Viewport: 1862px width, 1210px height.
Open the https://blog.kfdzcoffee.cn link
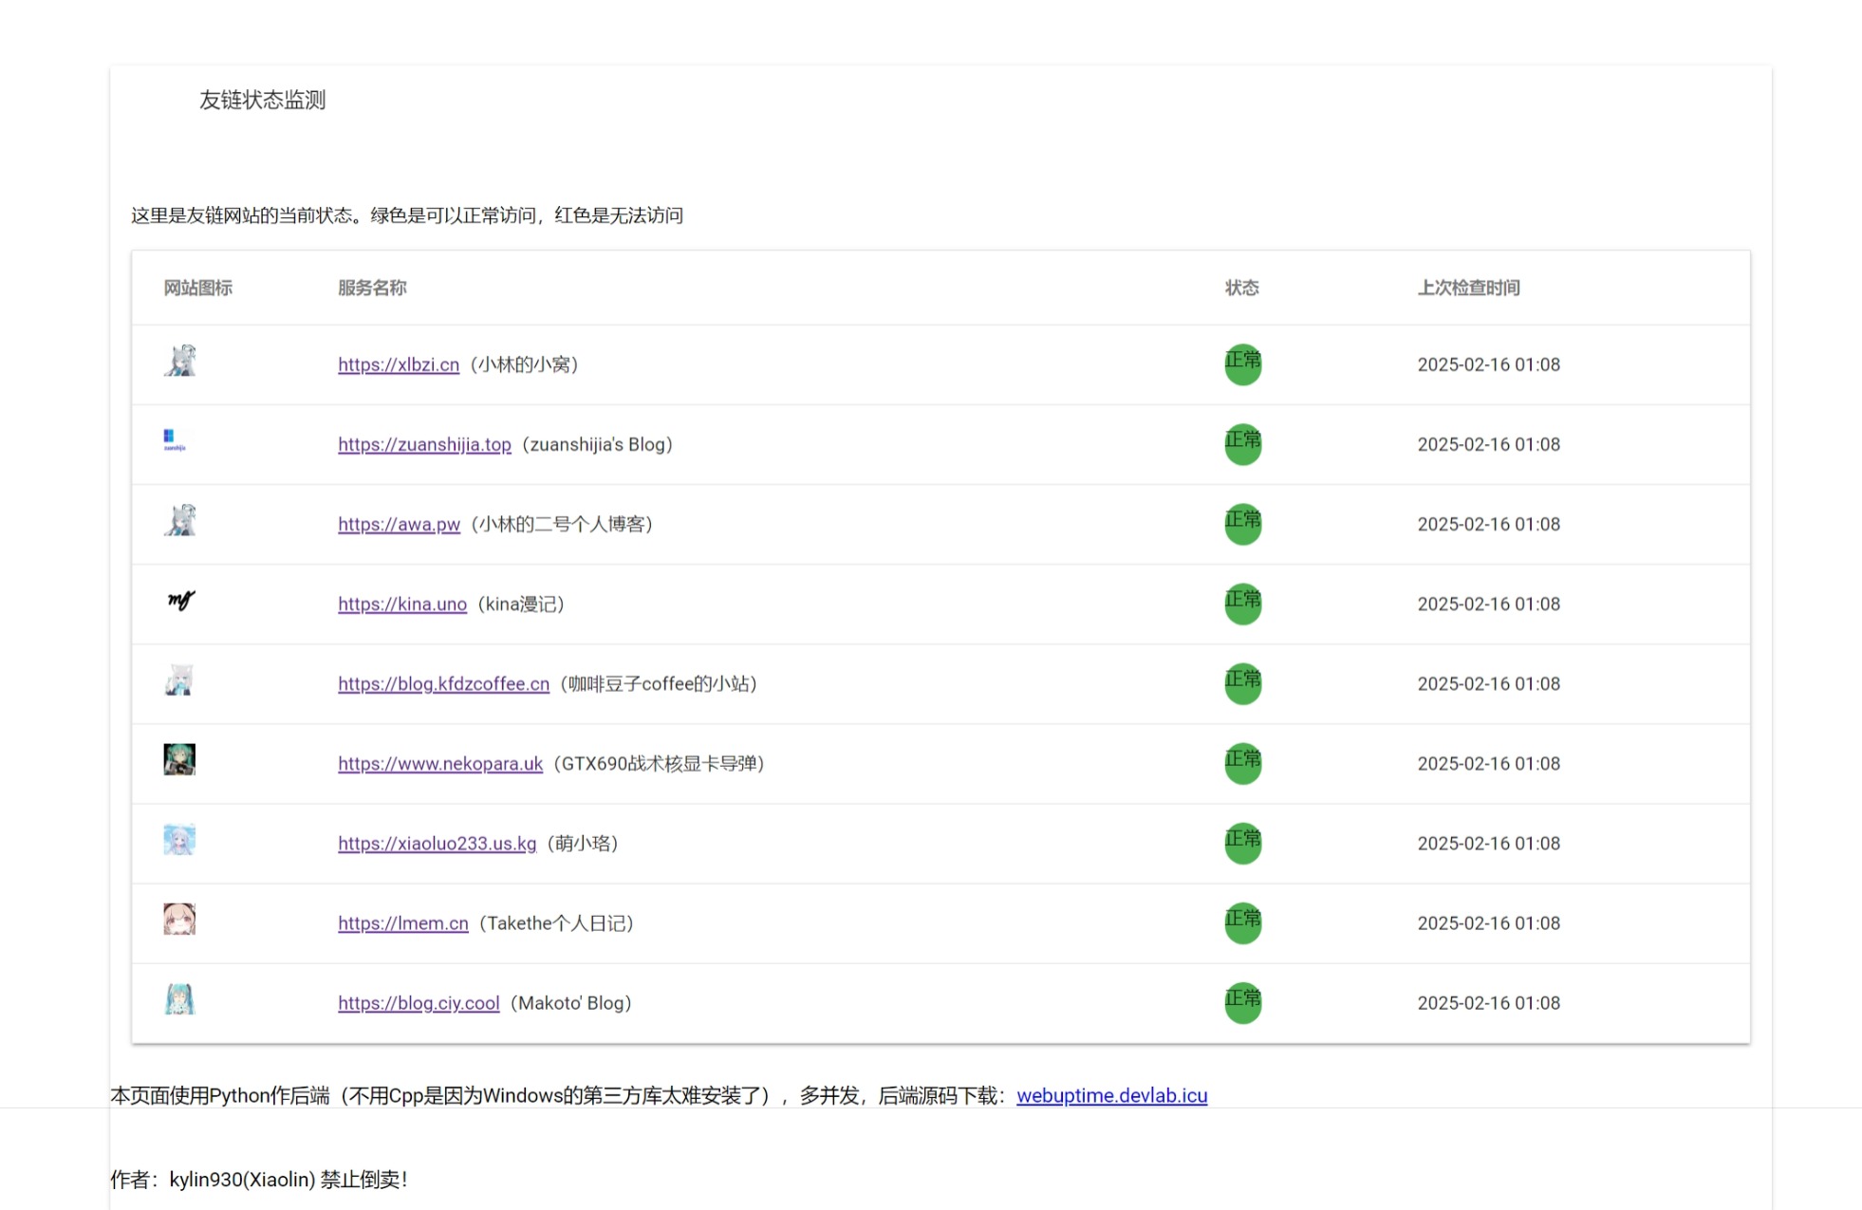point(443,683)
